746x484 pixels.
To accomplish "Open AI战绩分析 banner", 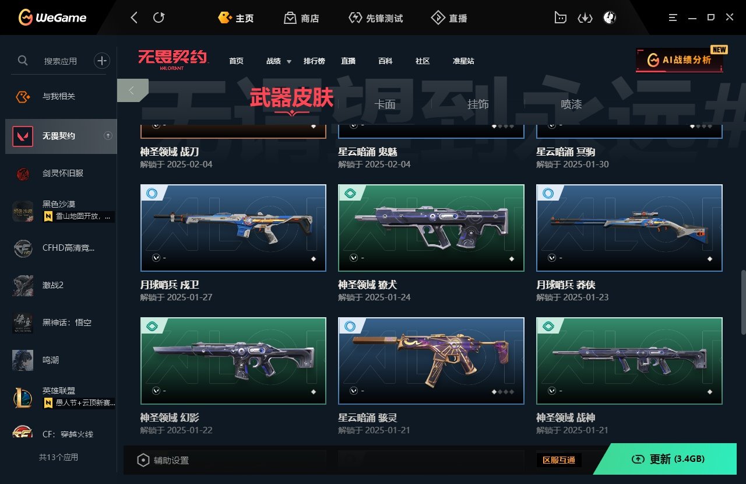I will tap(680, 60).
